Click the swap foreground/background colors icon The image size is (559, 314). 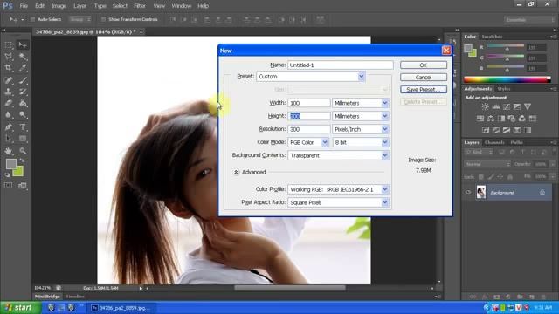pos(22,160)
